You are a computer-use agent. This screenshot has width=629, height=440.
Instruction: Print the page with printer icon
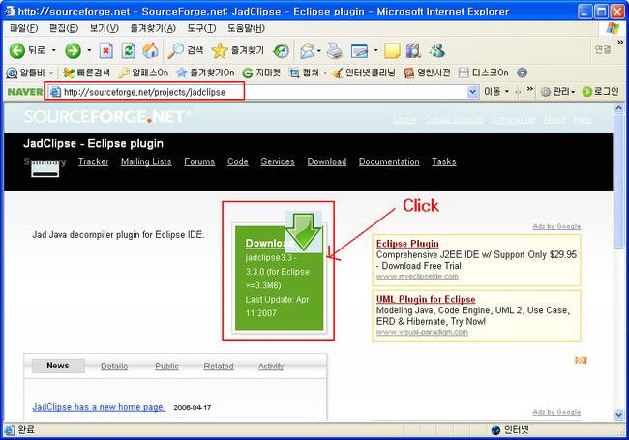(x=335, y=50)
